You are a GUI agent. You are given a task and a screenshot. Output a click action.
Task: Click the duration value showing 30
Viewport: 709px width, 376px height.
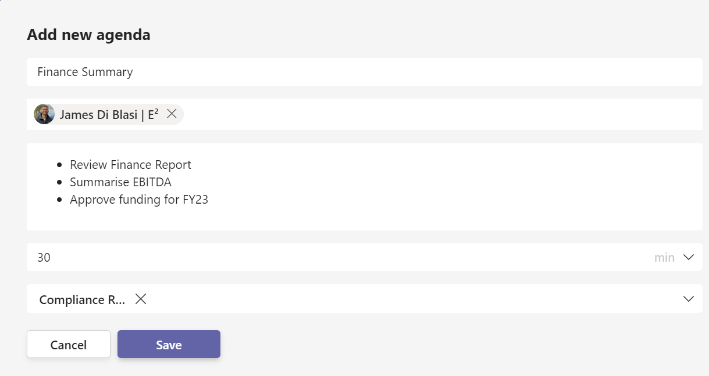click(44, 257)
